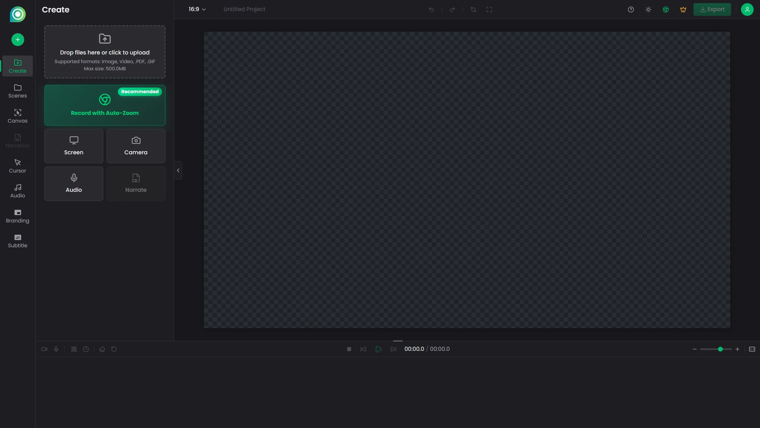
Task: Click the timeline grid blur icon
Action: click(74, 349)
